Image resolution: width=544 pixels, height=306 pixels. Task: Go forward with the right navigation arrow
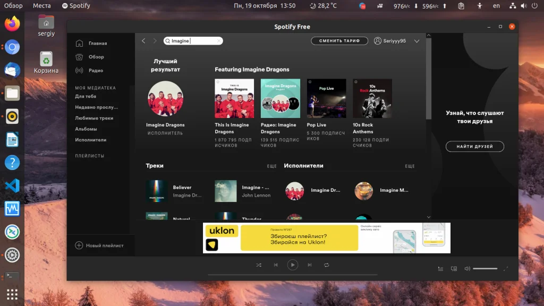pyautogui.click(x=155, y=41)
